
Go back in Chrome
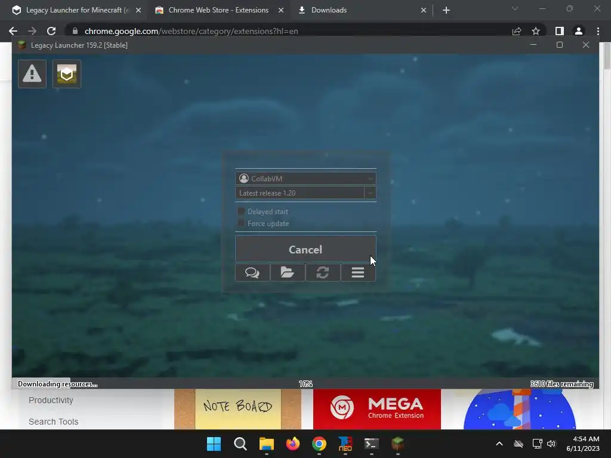click(x=13, y=31)
